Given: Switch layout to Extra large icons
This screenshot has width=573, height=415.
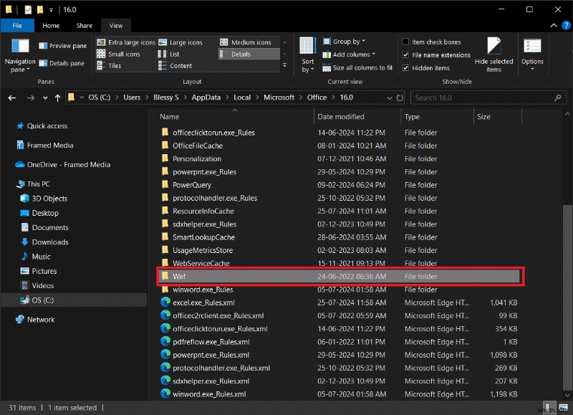Looking at the screenshot, I should 126,42.
